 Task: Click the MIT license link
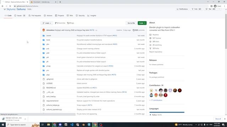(x=155, y=38)
